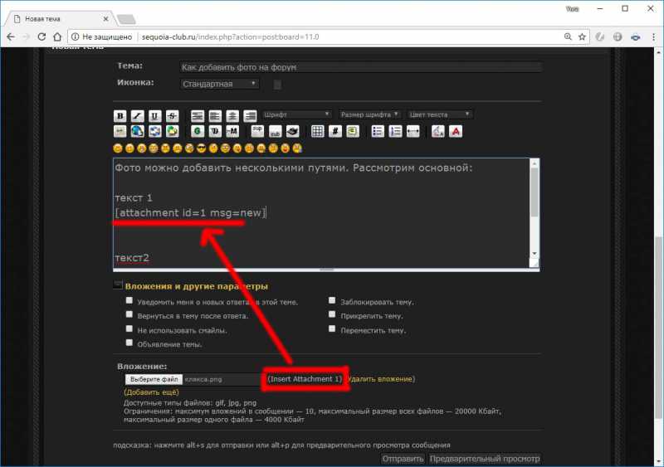Collapse 'Вложения и другие параметры' section
The width and height of the screenshot is (664, 467).
(118, 286)
